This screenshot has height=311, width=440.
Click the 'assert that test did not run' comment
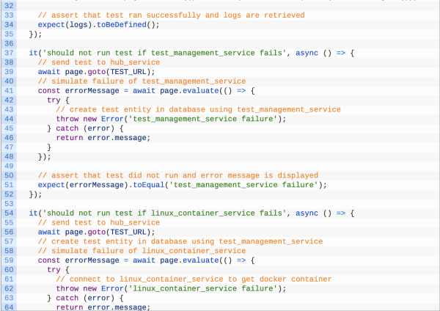[x=177, y=175]
